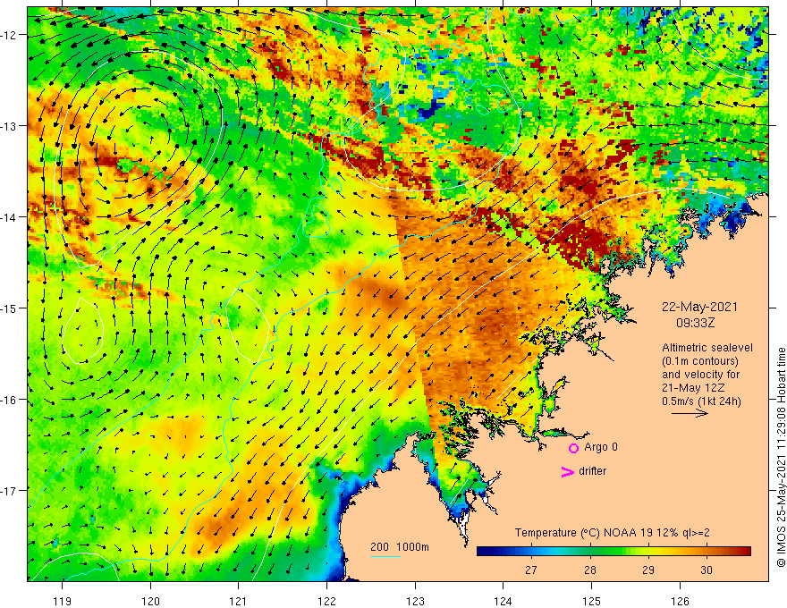
Task: Click the 'Argo 0' legend label
Action: click(x=601, y=447)
